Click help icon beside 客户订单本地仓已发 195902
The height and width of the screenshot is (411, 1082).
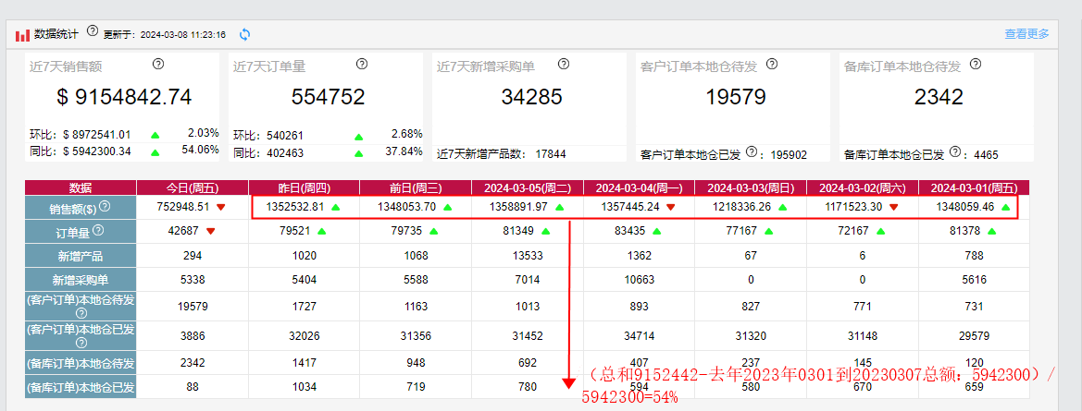click(752, 152)
